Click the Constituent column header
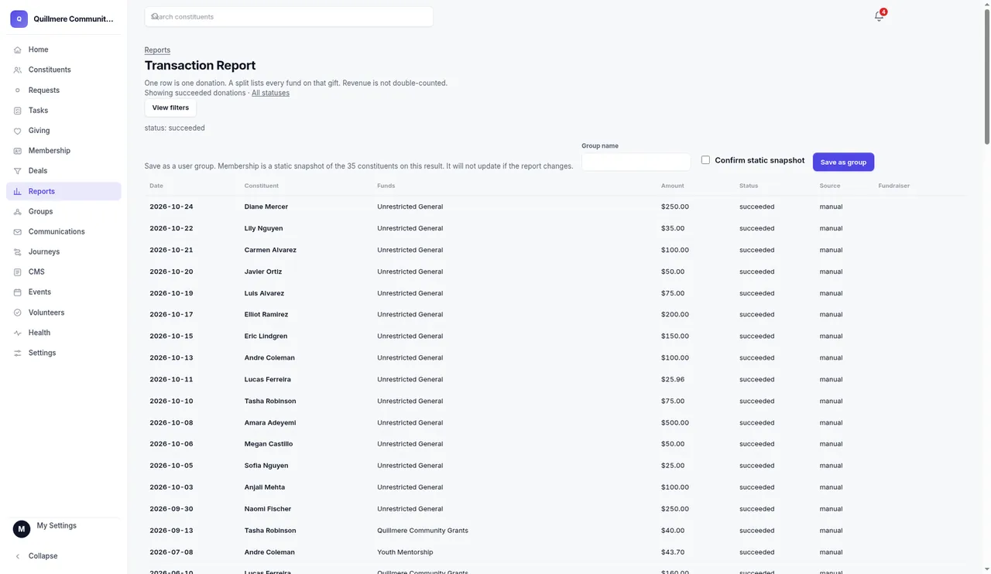 [x=261, y=186]
